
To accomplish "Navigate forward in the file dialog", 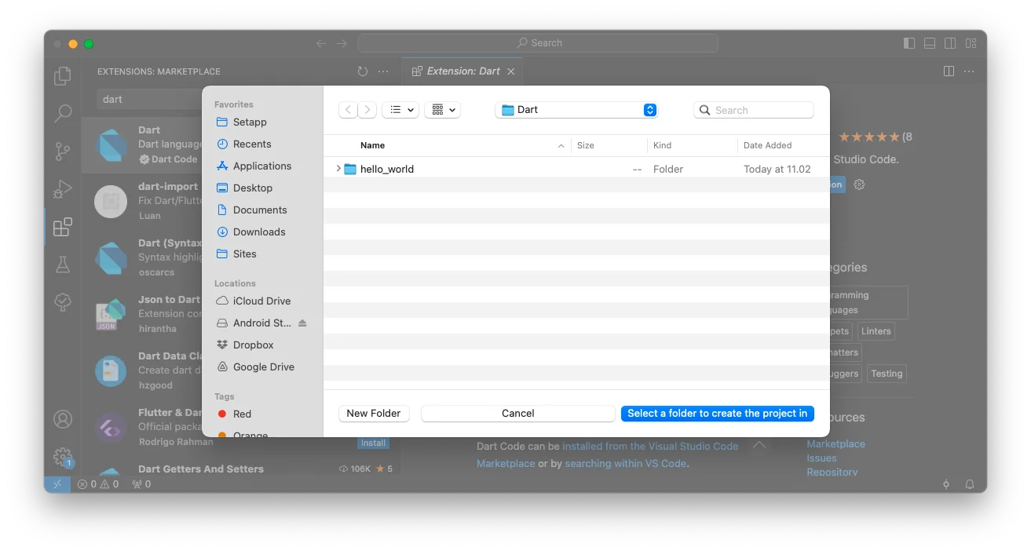I will (x=367, y=110).
